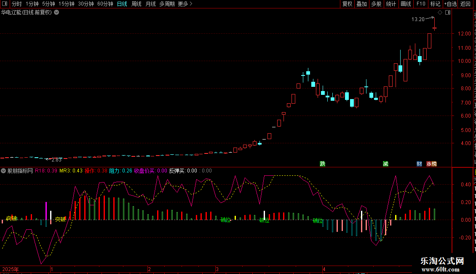Activate the 画线 drawing tool
The image size is (476, 274).
tap(406, 4)
